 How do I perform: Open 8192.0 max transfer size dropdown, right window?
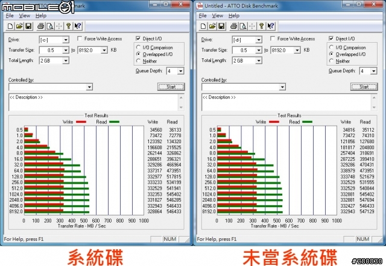coord(297,51)
